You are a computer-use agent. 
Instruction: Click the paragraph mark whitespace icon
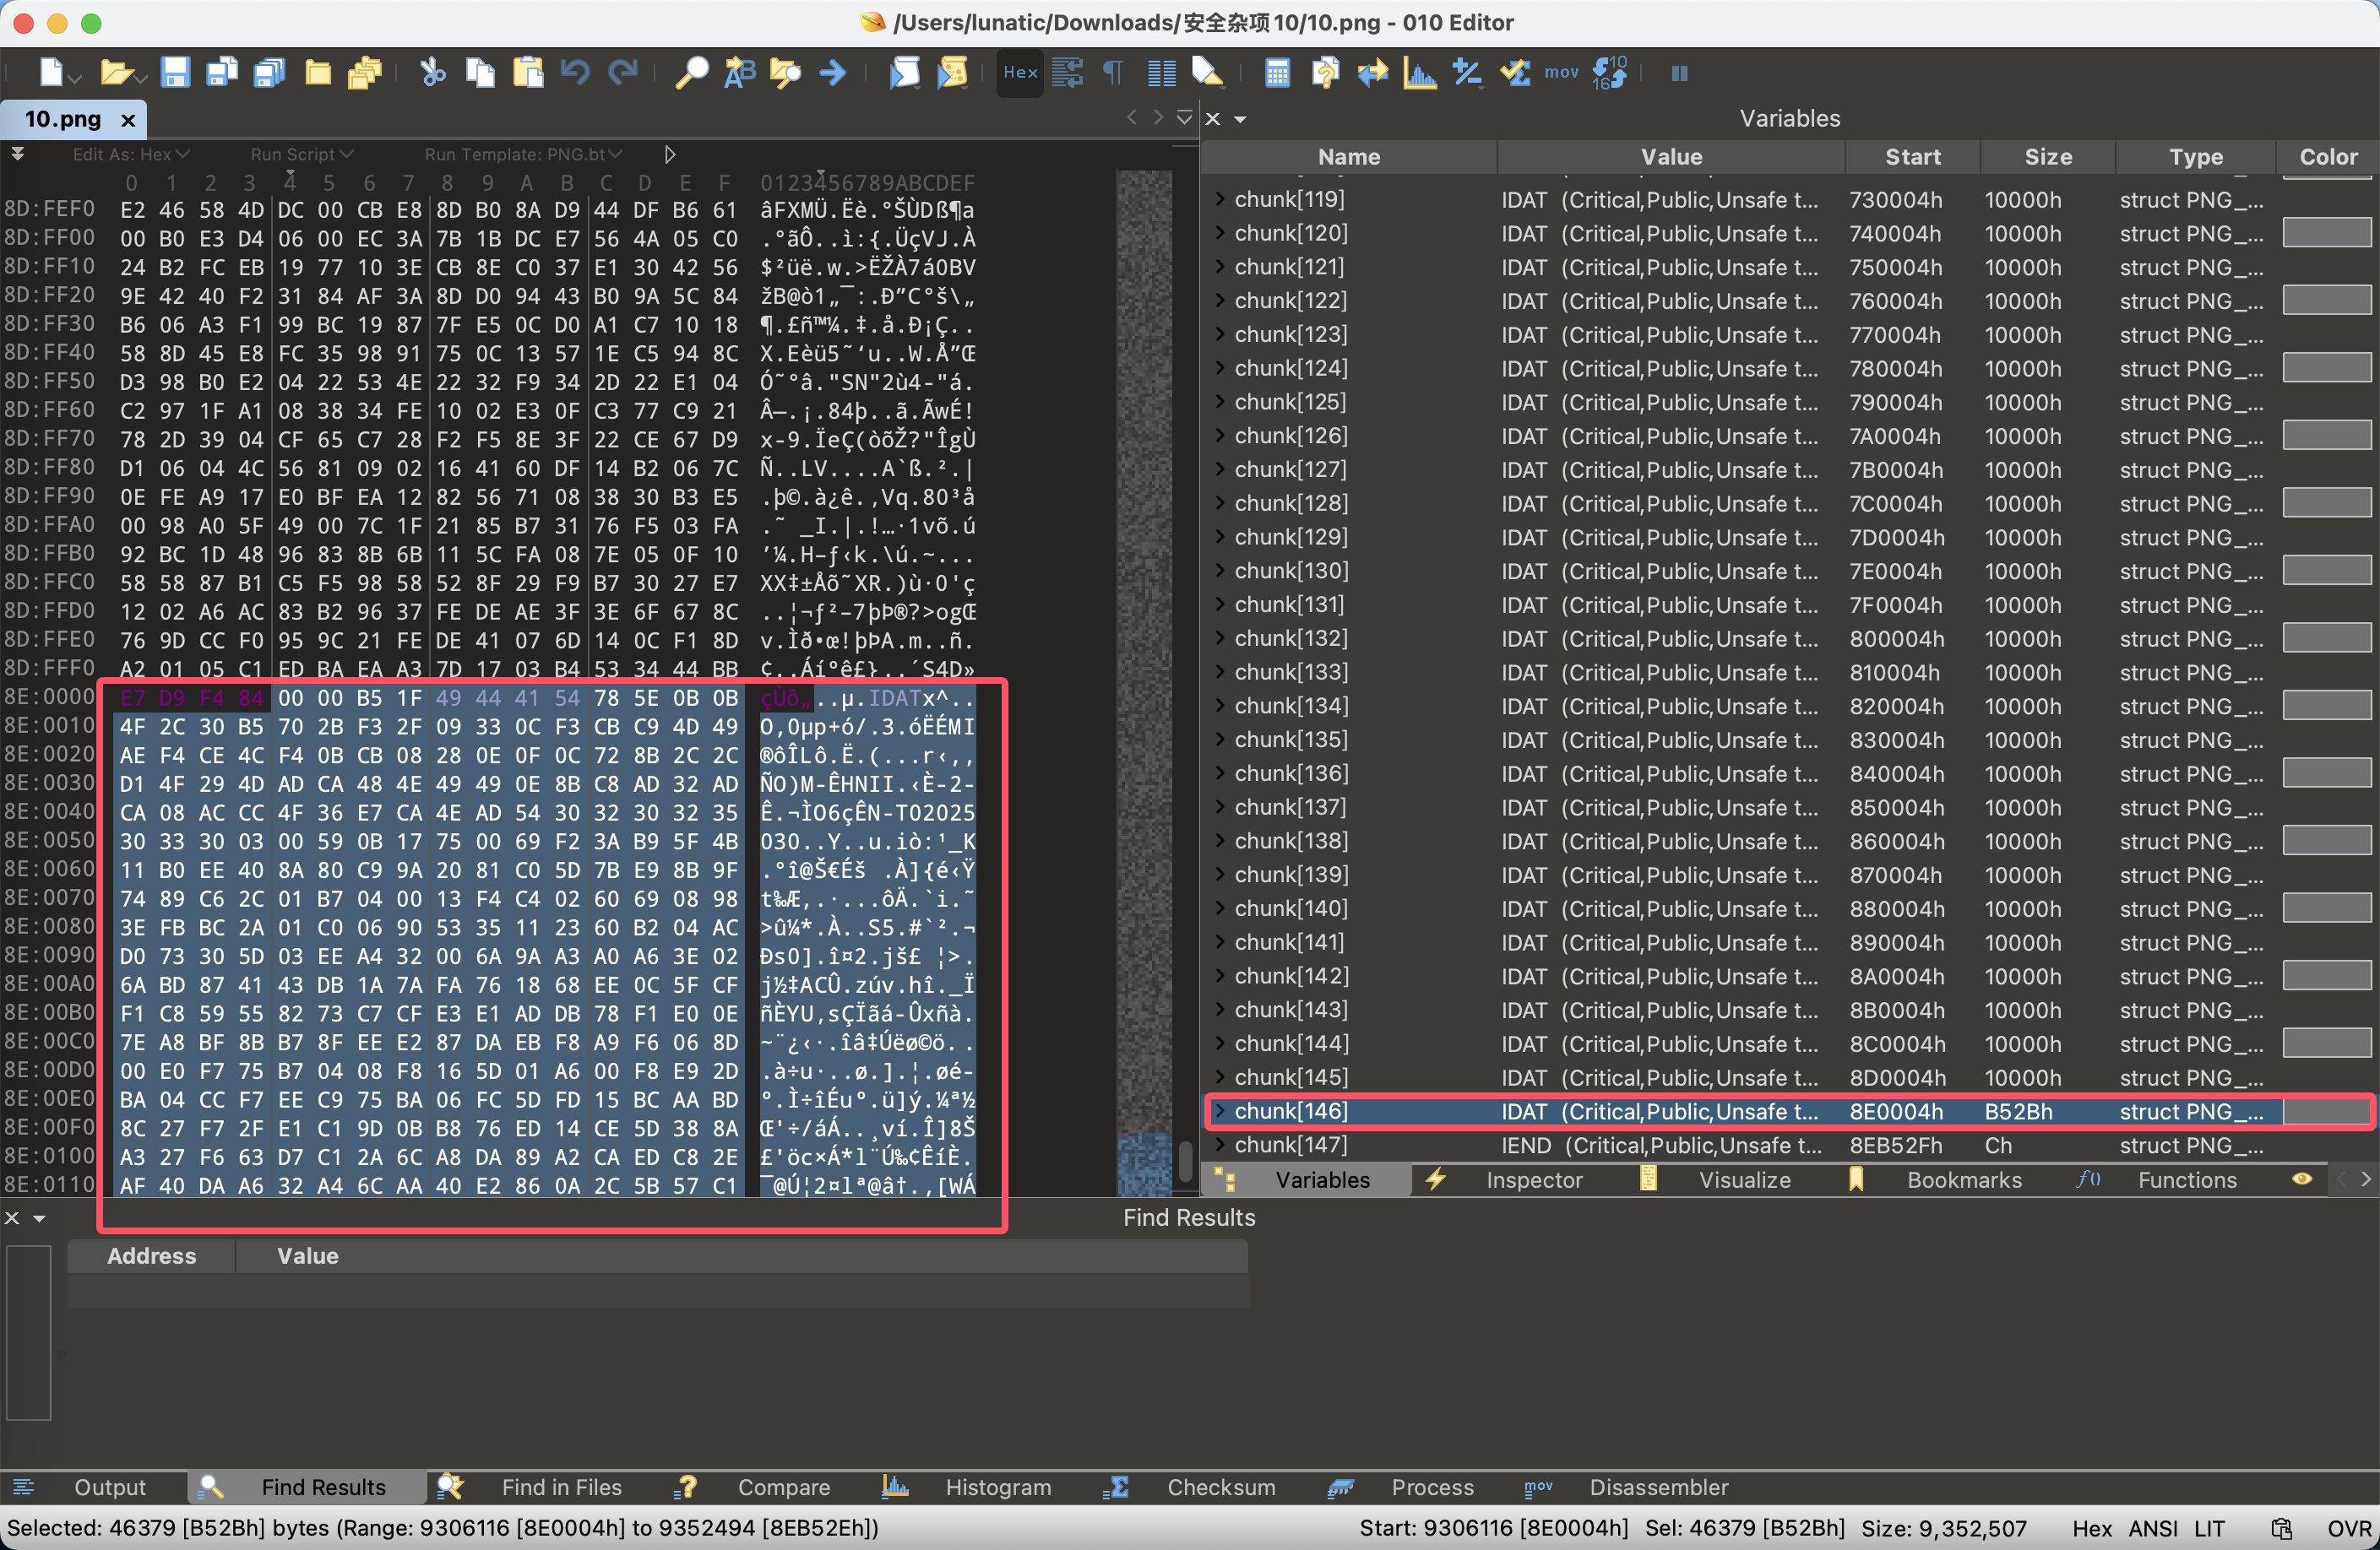(x=1113, y=73)
